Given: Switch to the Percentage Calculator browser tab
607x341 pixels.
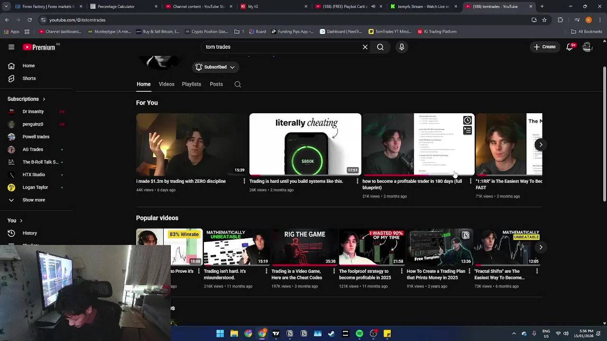Looking at the screenshot, I should pos(123,7).
